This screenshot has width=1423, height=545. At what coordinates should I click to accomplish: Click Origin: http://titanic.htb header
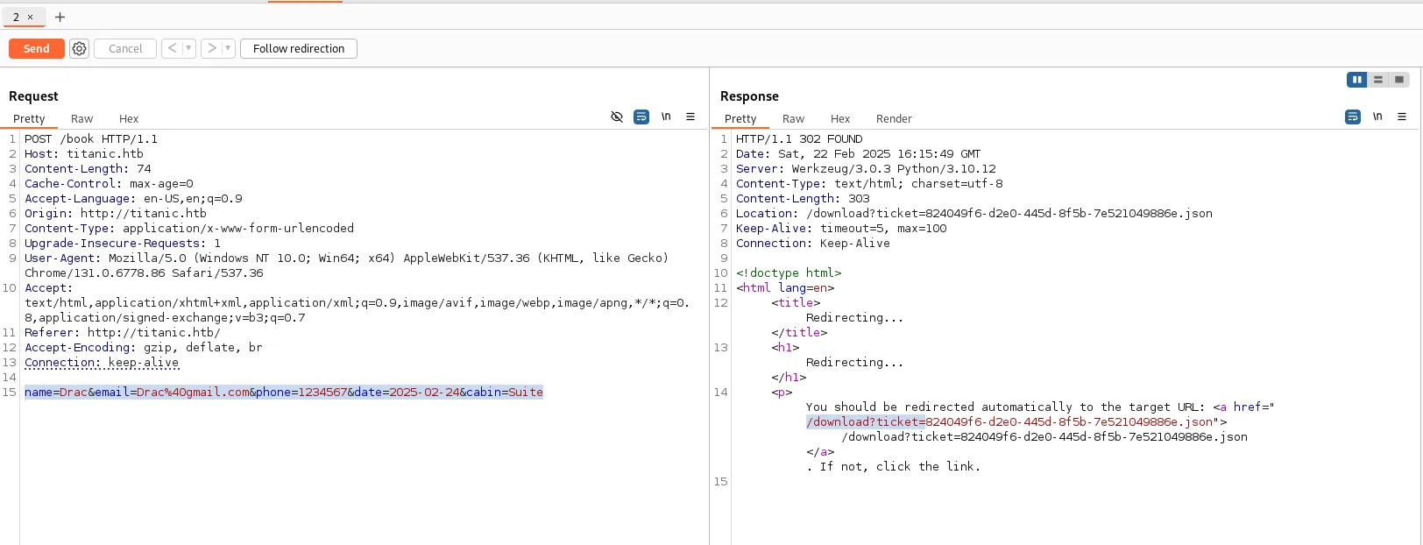[116, 213]
